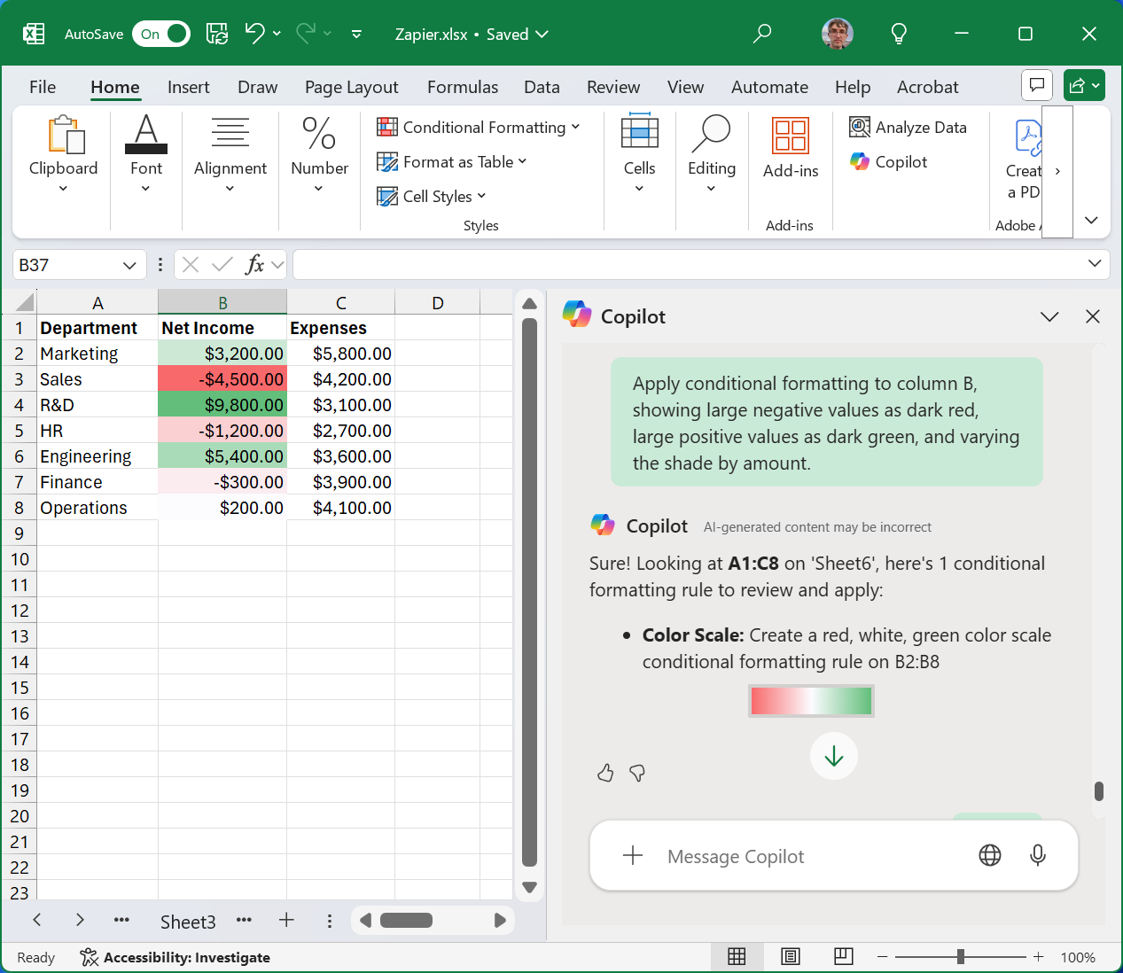
Task: Click the Redo arrow icon
Action: point(306,34)
